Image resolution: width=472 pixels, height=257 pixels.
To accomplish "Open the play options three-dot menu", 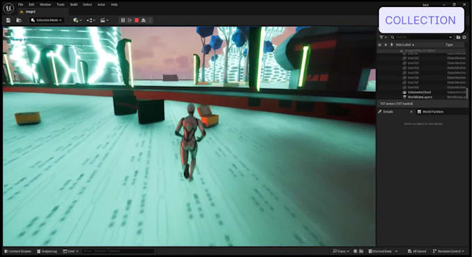I will click(150, 20).
